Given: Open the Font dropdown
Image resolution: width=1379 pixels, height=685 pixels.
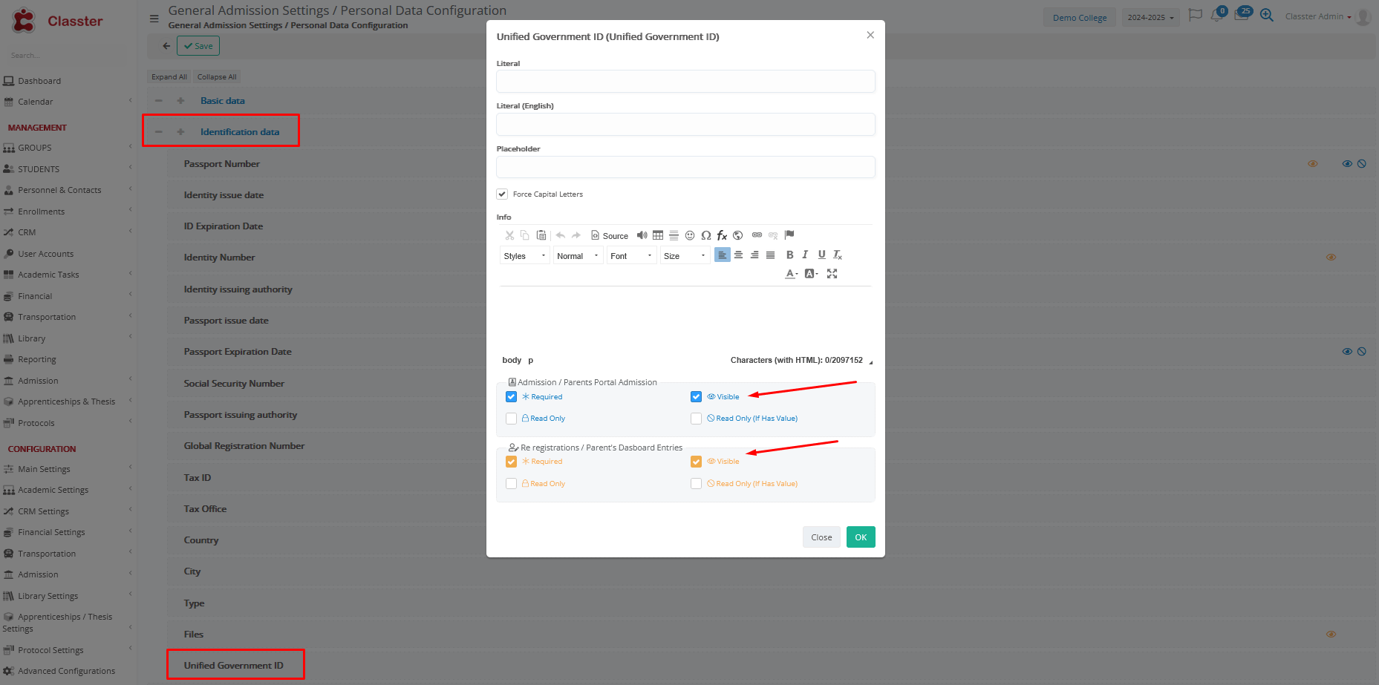Looking at the screenshot, I should tap(630, 256).
